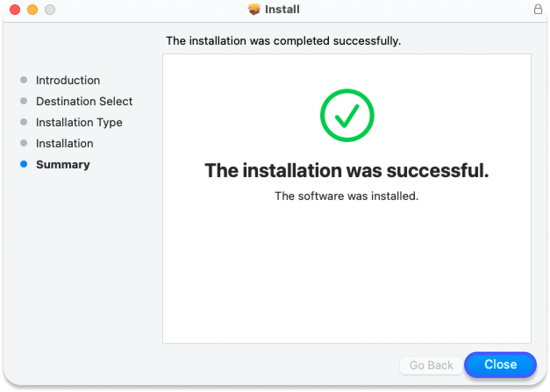Click the package icon in title bar
This screenshot has width=550, height=392.
254,9
